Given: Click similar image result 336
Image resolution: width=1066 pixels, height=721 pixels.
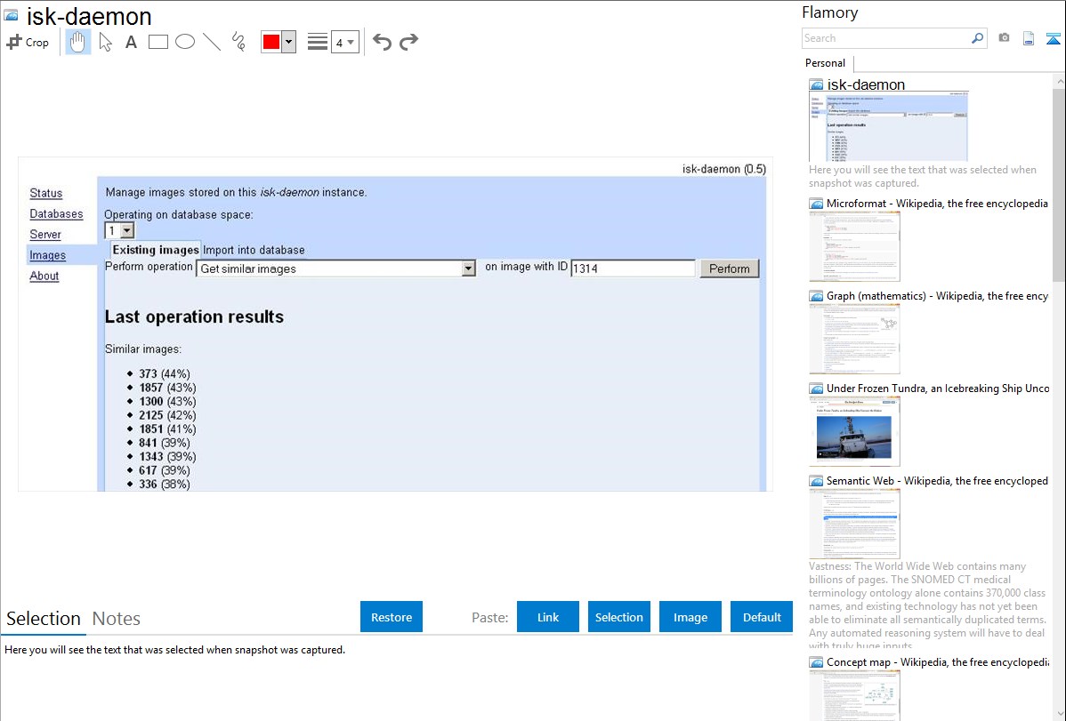Looking at the screenshot, I should [x=165, y=484].
